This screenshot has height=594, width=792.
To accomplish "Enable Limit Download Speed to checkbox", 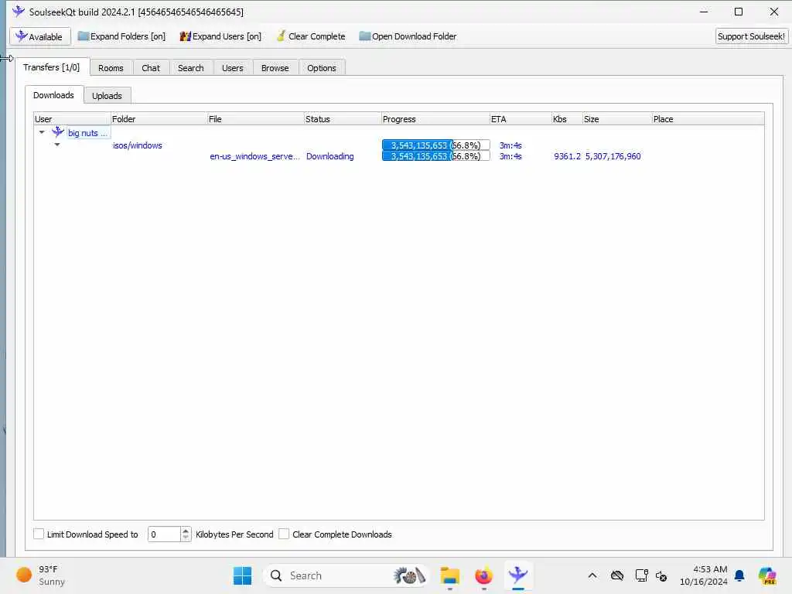I will [39, 534].
